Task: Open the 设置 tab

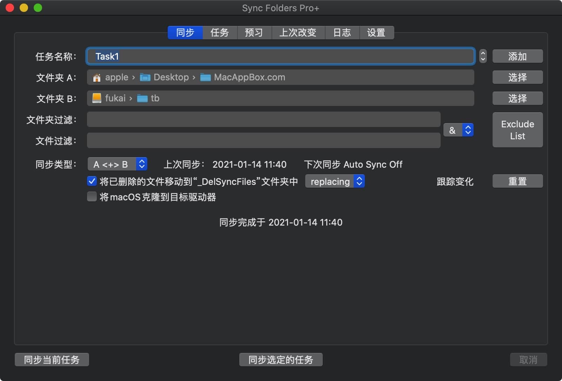Action: (x=376, y=33)
